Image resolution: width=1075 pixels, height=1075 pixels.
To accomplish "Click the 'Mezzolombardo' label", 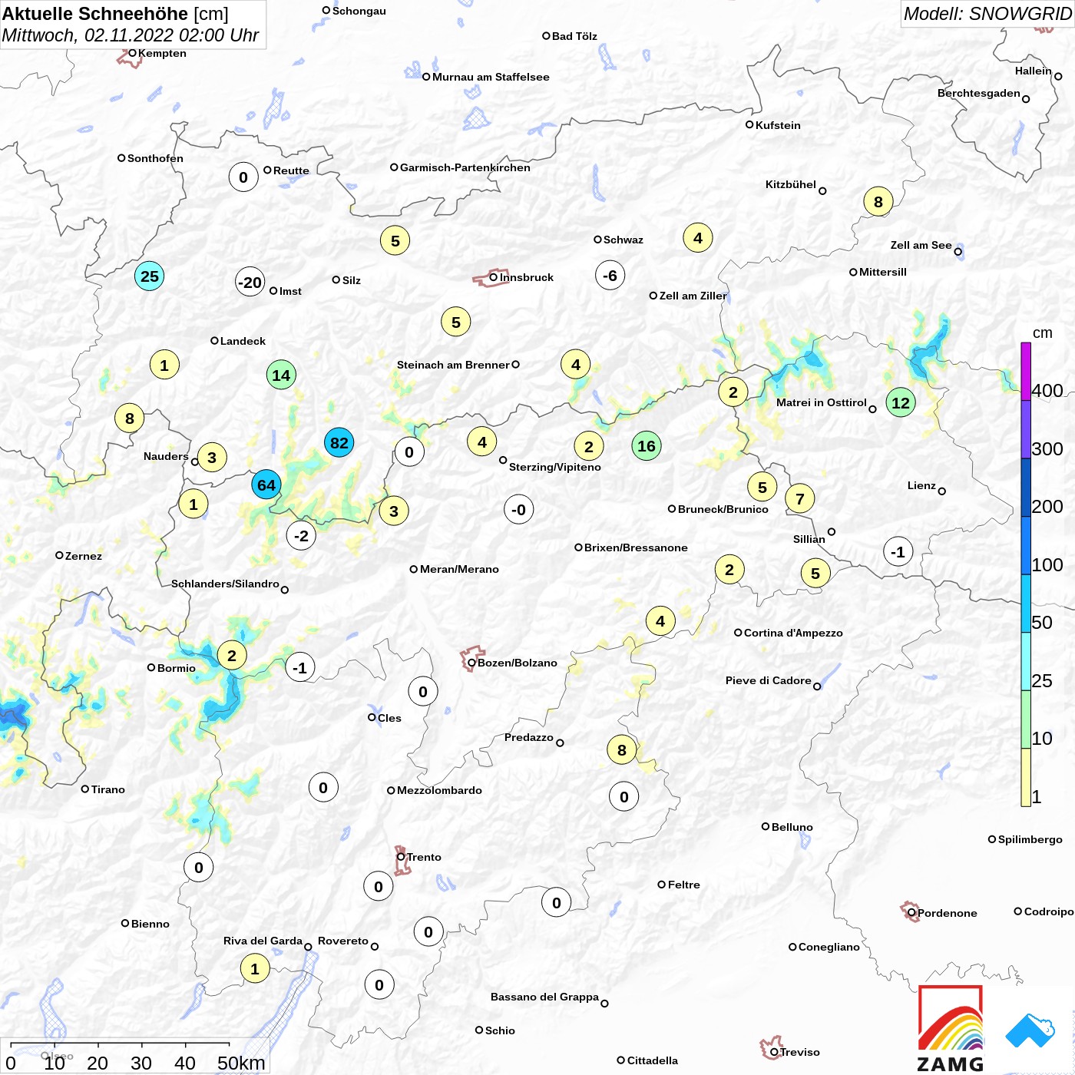I will [439, 790].
